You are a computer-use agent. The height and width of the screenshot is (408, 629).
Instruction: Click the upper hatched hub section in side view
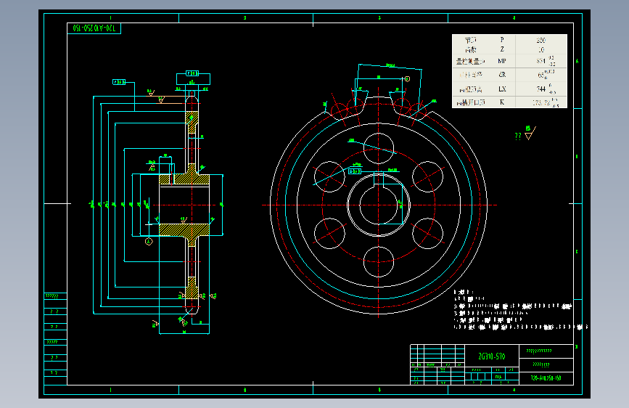tap(184, 179)
